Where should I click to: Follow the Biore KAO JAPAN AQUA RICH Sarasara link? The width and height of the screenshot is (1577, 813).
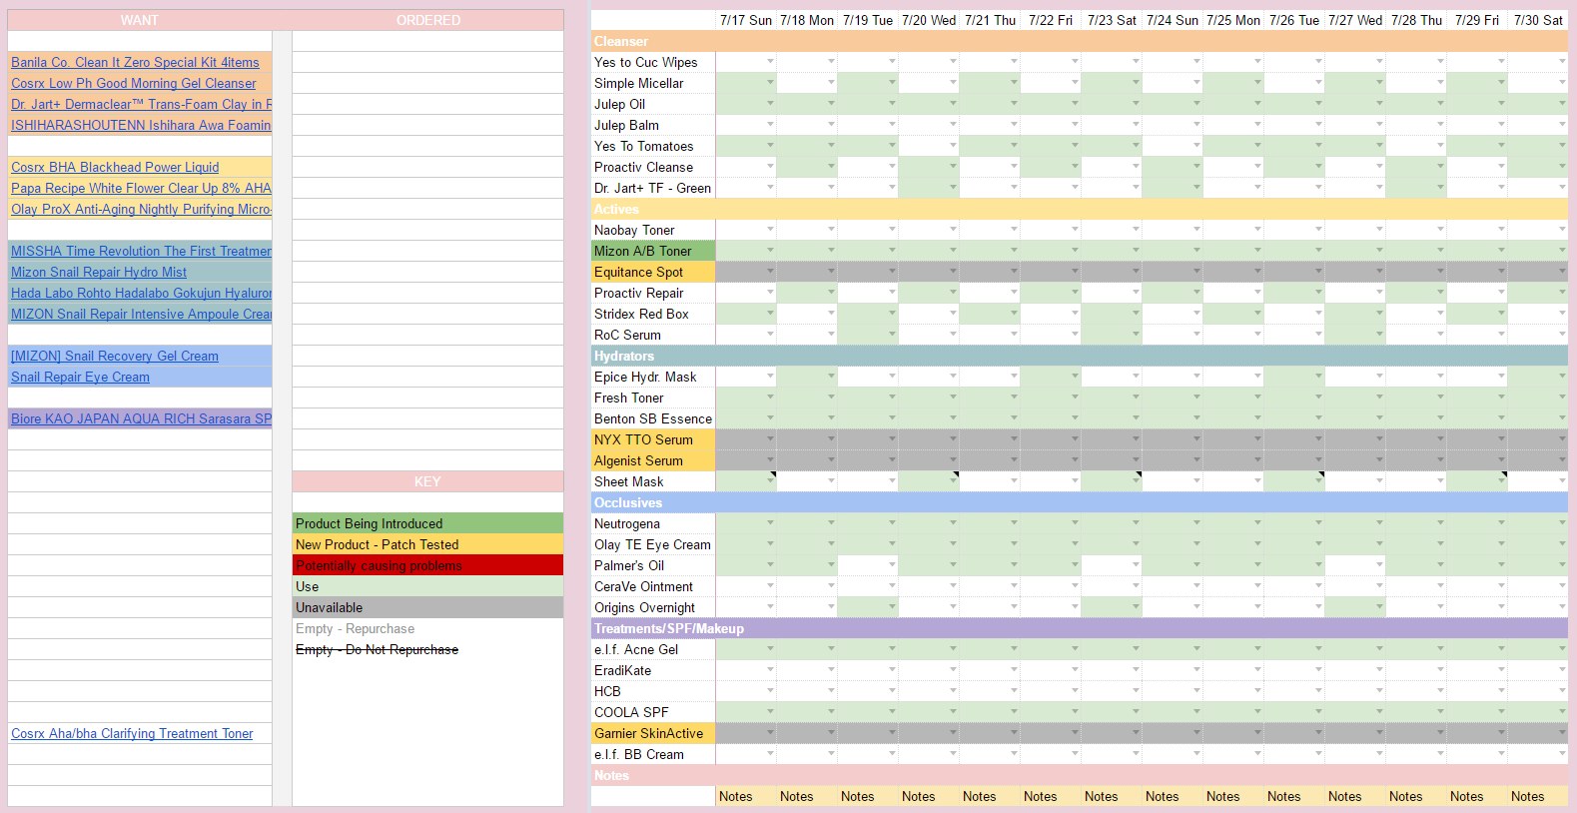[x=141, y=418]
